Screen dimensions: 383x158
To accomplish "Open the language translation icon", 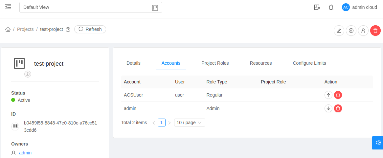I will click(x=317, y=7).
